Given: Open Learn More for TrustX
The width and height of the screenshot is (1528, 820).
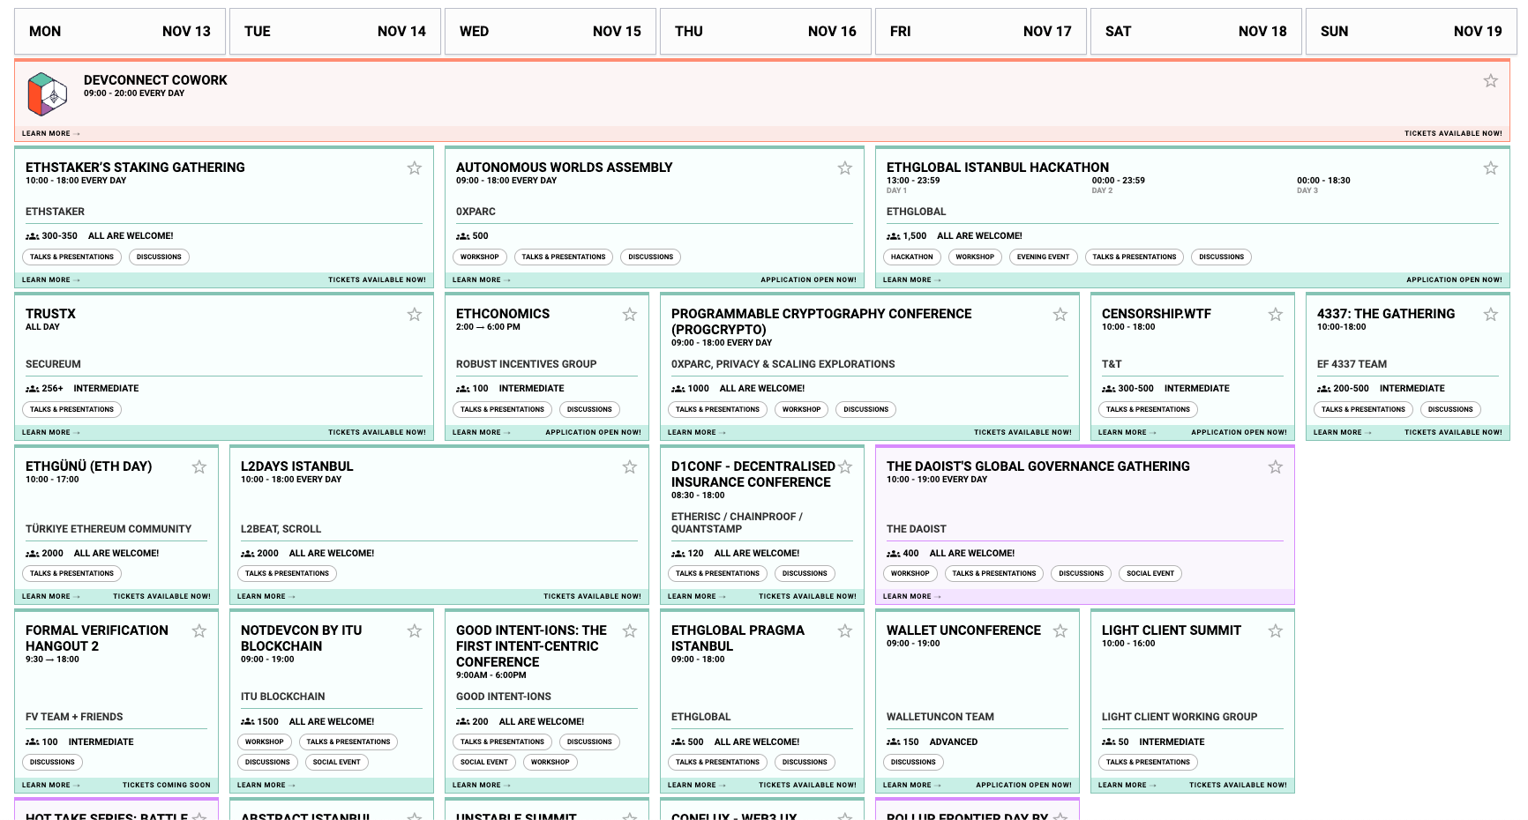Looking at the screenshot, I should [x=51, y=432].
